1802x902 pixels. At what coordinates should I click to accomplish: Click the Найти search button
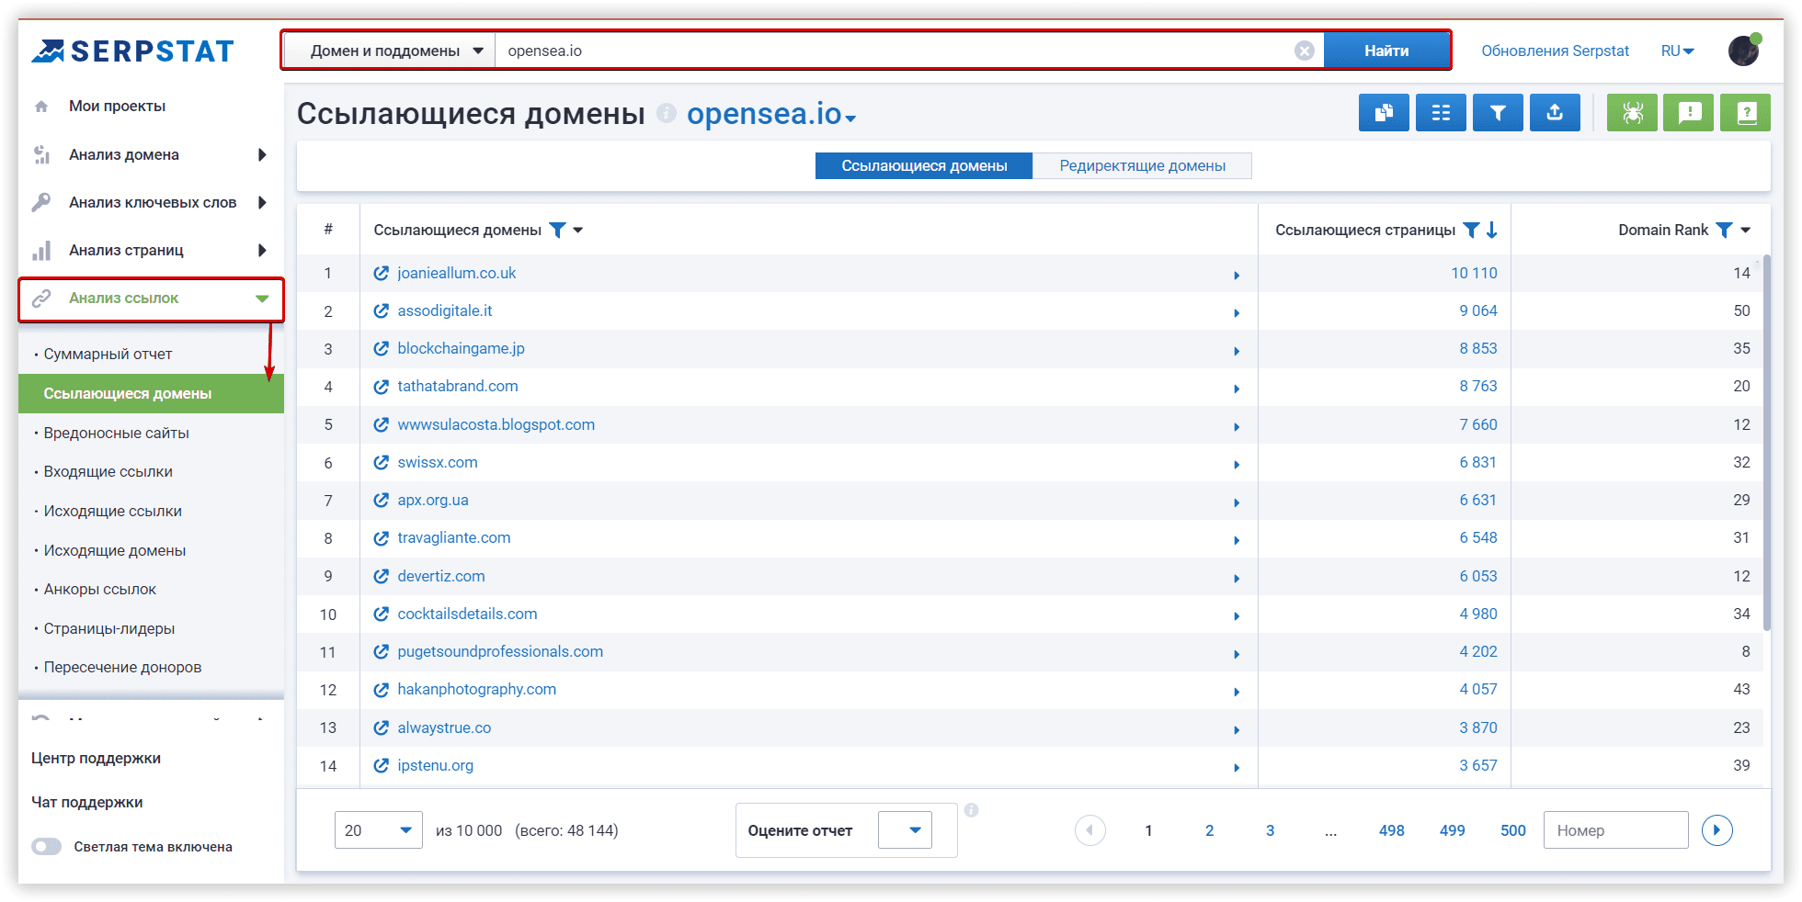click(1386, 51)
